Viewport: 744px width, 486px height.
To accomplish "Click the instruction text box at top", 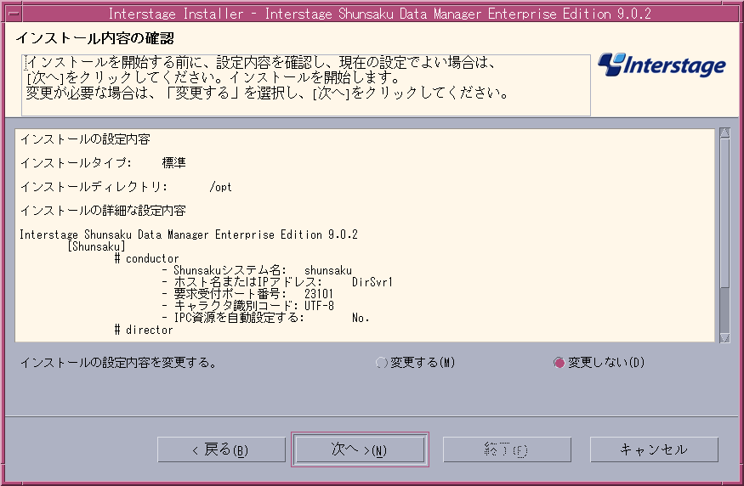I will (x=306, y=85).
